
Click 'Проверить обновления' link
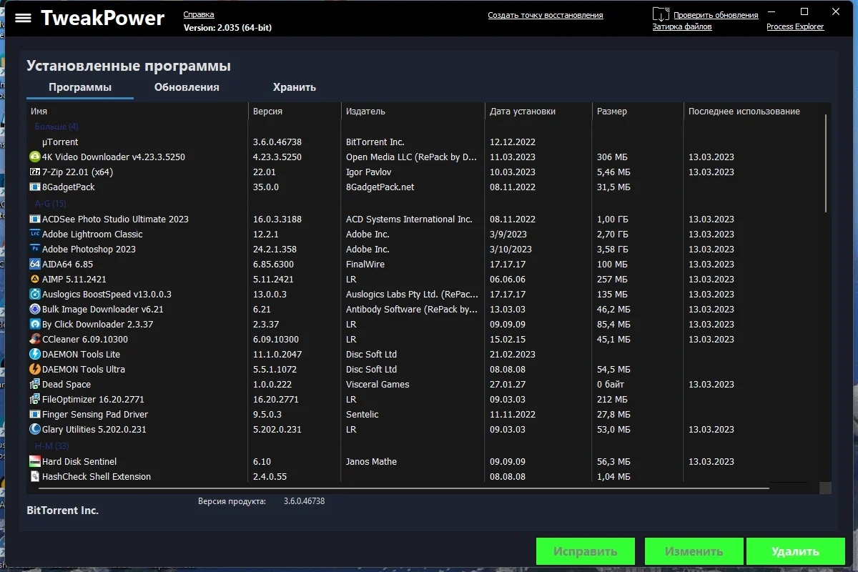point(716,15)
